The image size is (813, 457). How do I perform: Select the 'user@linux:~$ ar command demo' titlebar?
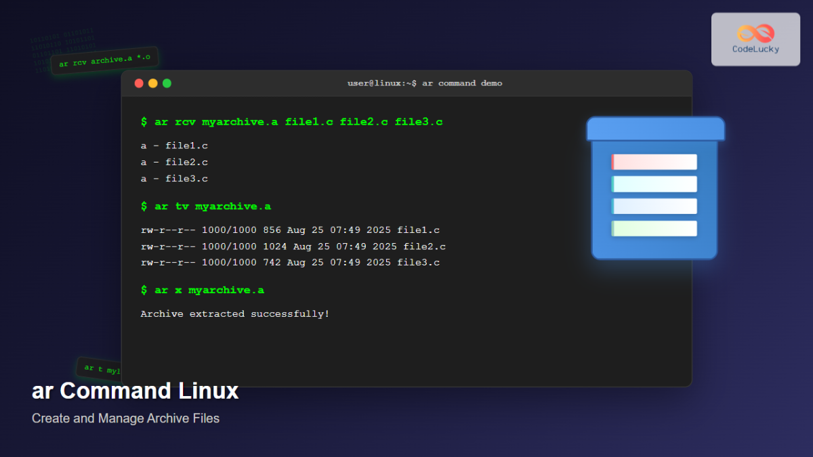click(x=424, y=83)
